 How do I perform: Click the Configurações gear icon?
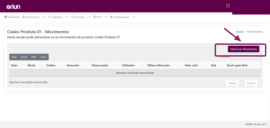pos(111,17)
